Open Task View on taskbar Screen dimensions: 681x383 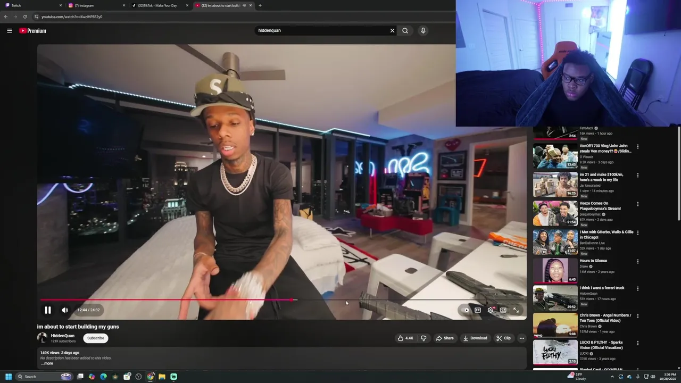point(80,377)
